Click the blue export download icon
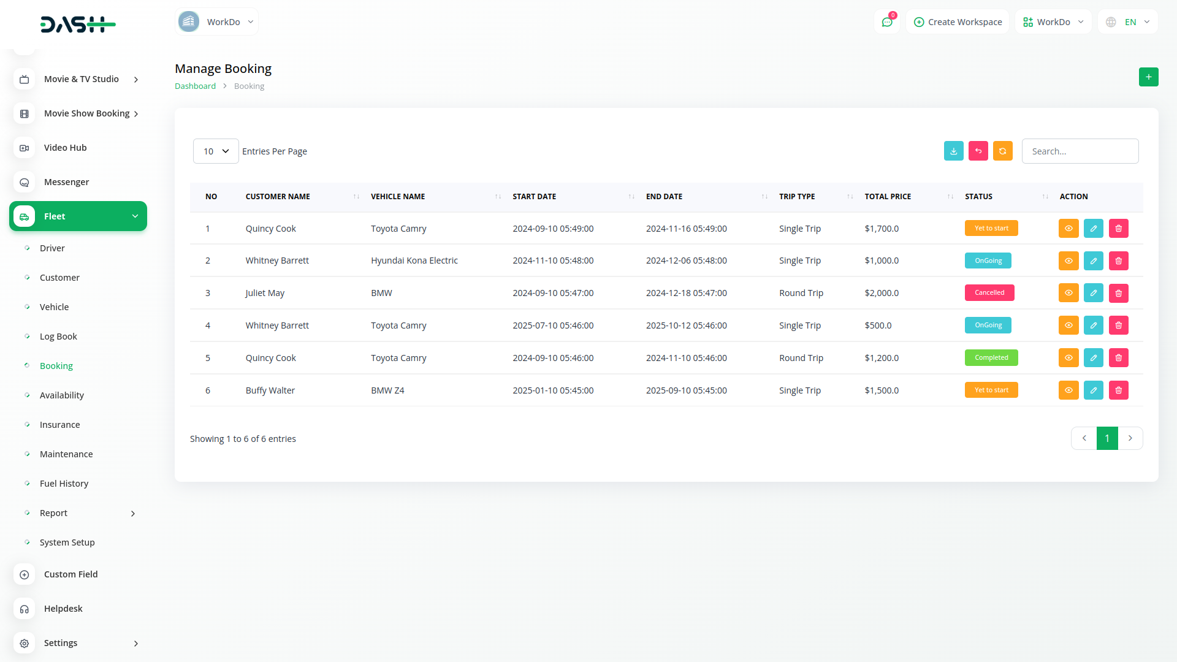Viewport: 1177px width, 662px height. (x=953, y=151)
